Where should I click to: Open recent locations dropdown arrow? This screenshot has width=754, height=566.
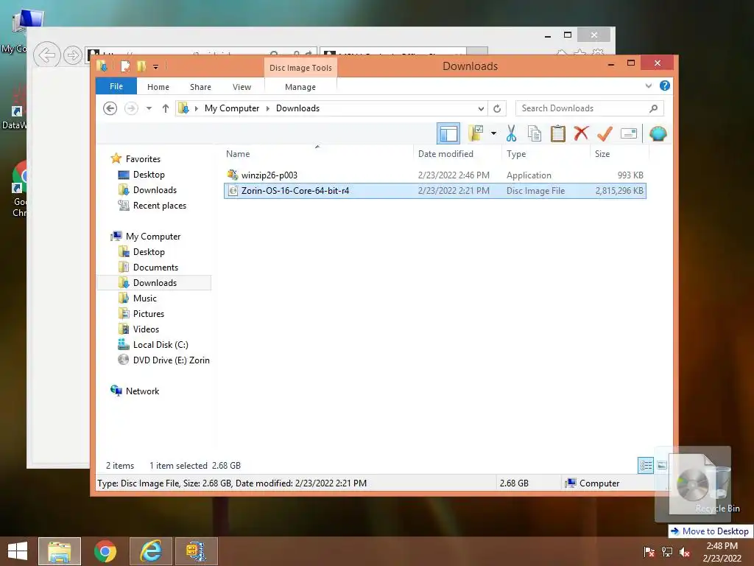click(149, 108)
